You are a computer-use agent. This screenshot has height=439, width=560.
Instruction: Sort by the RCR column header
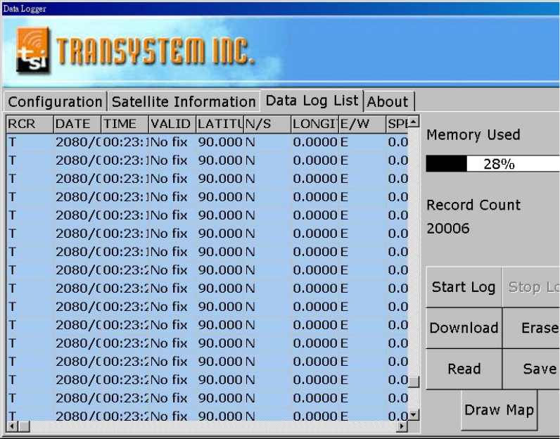[x=30, y=124]
